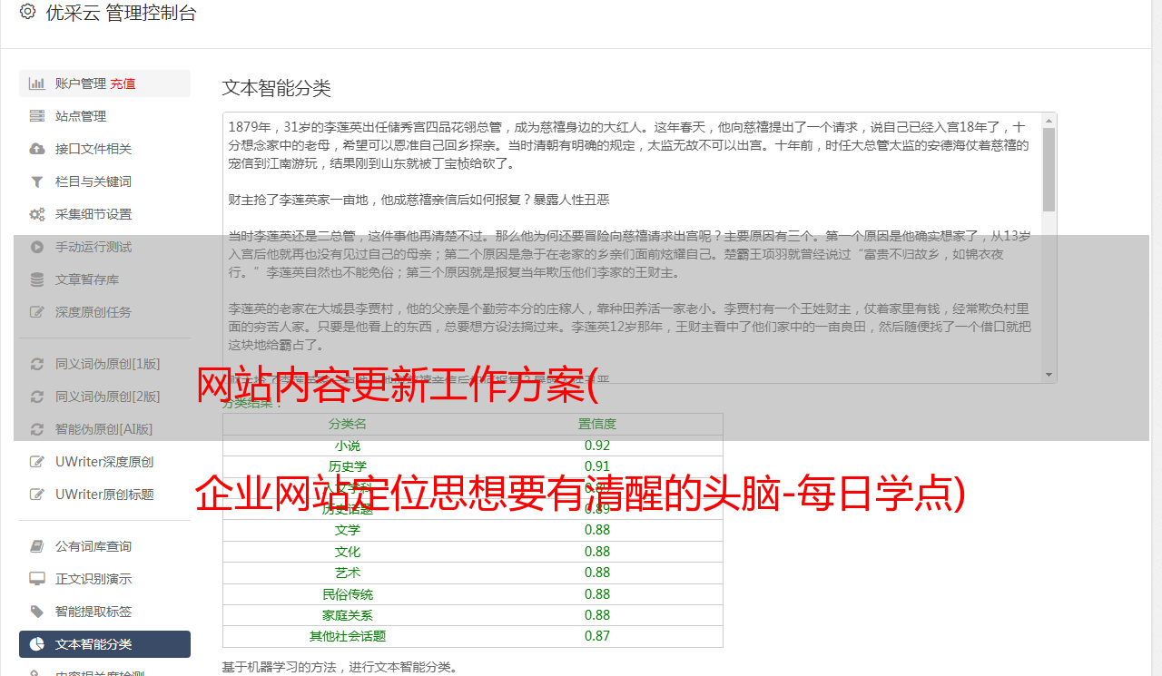Click the cloud icon for 接口文件相关
Image resolution: width=1162 pixels, height=676 pixels.
pos(37,149)
